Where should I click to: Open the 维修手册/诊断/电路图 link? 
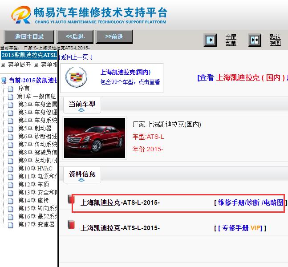(x=251, y=203)
